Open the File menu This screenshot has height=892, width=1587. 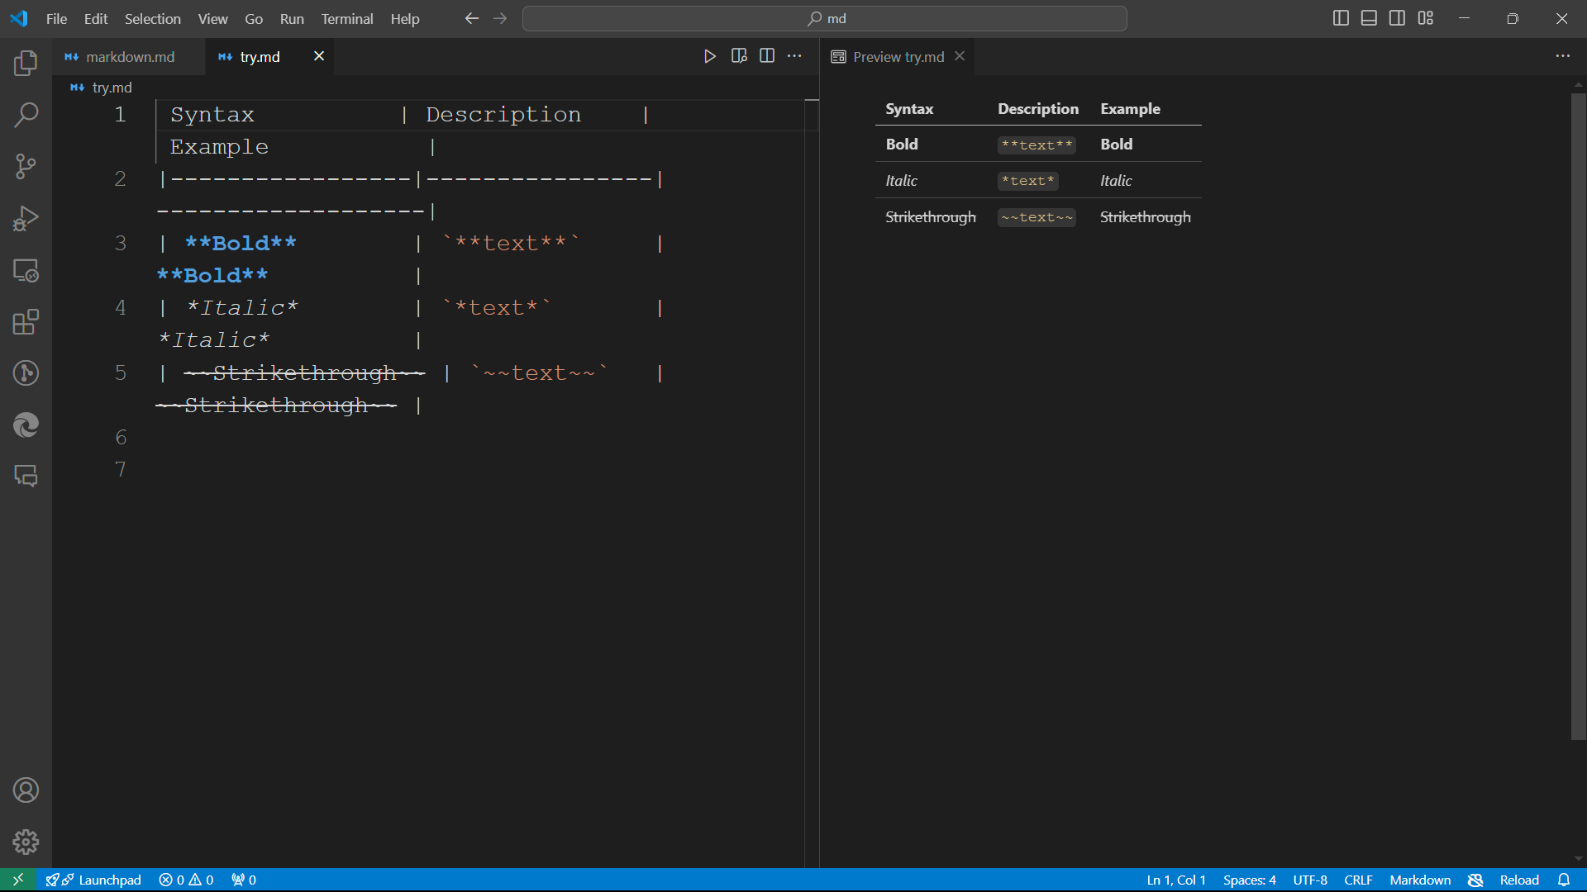56,18
